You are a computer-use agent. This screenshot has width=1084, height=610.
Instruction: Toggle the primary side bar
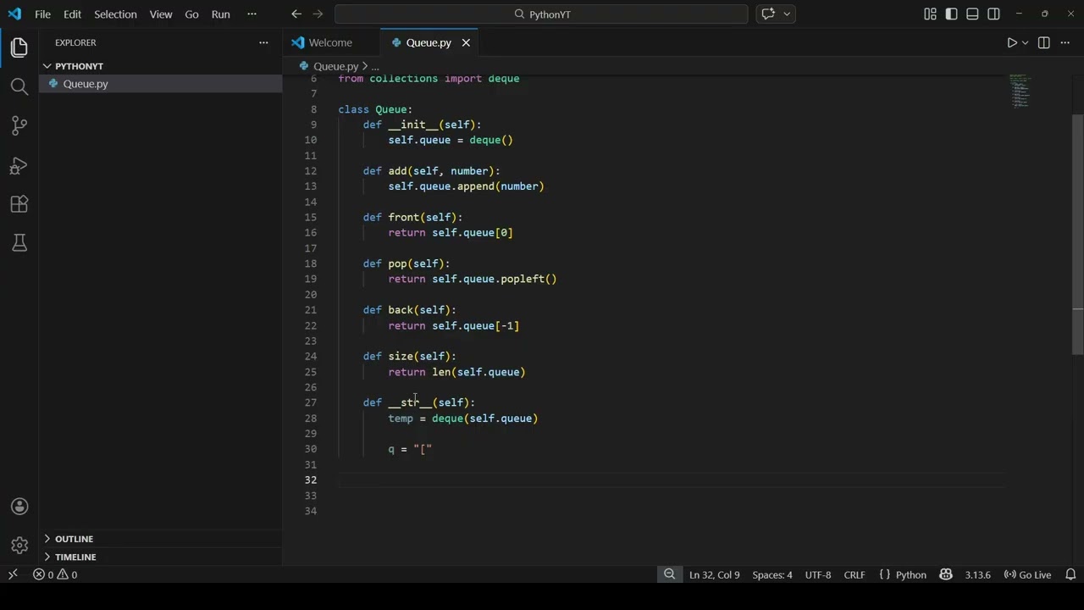(x=951, y=14)
